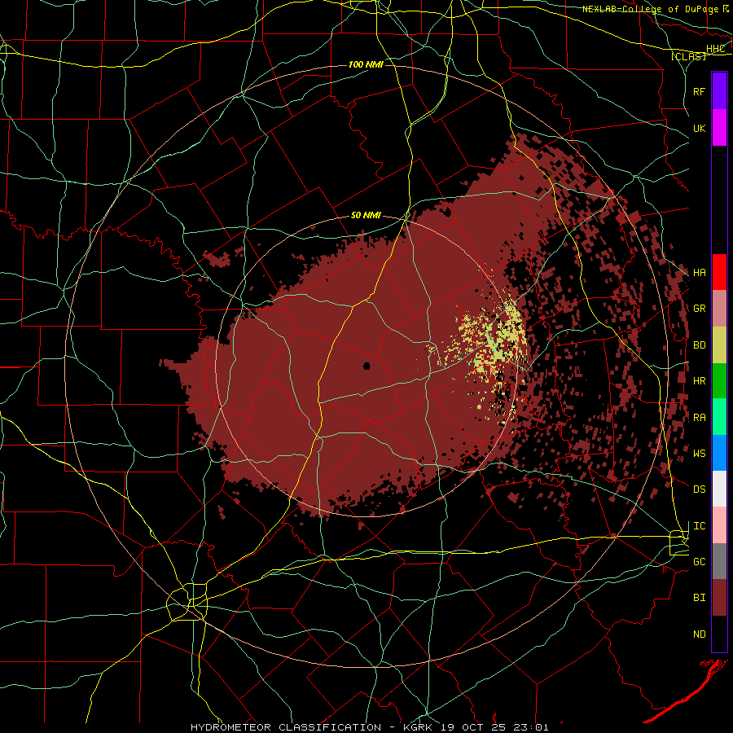The height and width of the screenshot is (733, 733).
Task: Click the GR pink legend swatch
Action: (x=719, y=308)
